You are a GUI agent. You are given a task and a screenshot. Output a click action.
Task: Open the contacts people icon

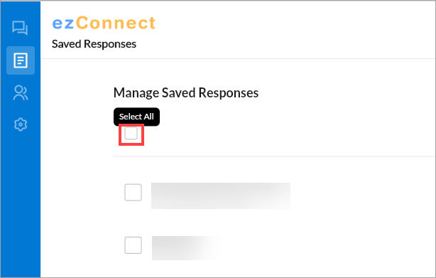click(x=21, y=92)
